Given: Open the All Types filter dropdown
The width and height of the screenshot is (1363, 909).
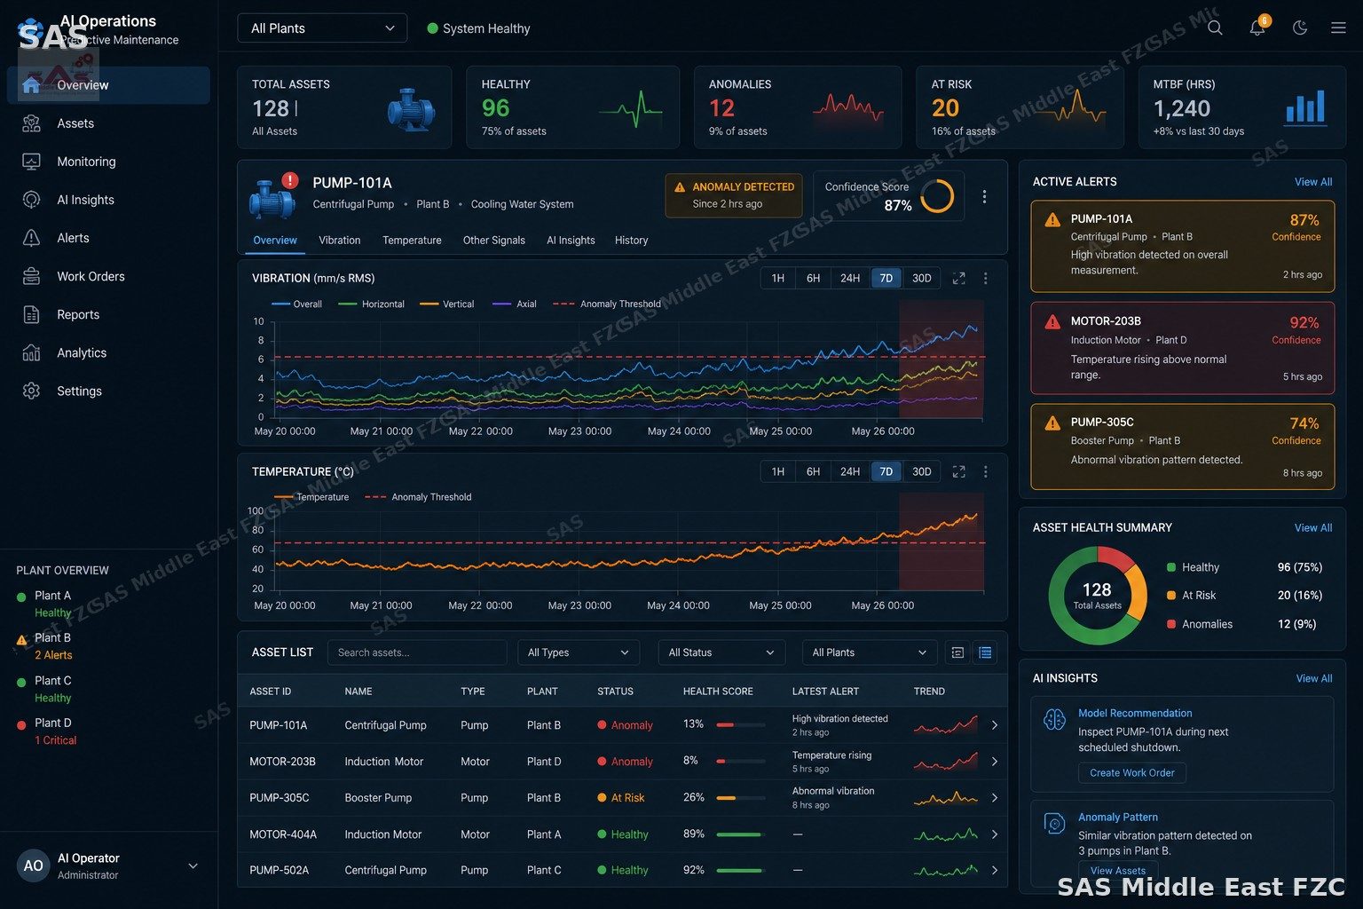Looking at the screenshot, I should pyautogui.click(x=579, y=652).
